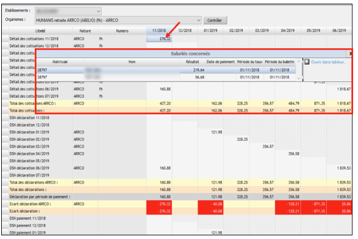This screenshot has width=358, height=239.
Task: Select the 12/2018 column header
Action: tap(184, 31)
